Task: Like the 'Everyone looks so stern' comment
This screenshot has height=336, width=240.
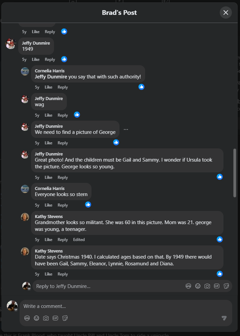Action: point(48,205)
